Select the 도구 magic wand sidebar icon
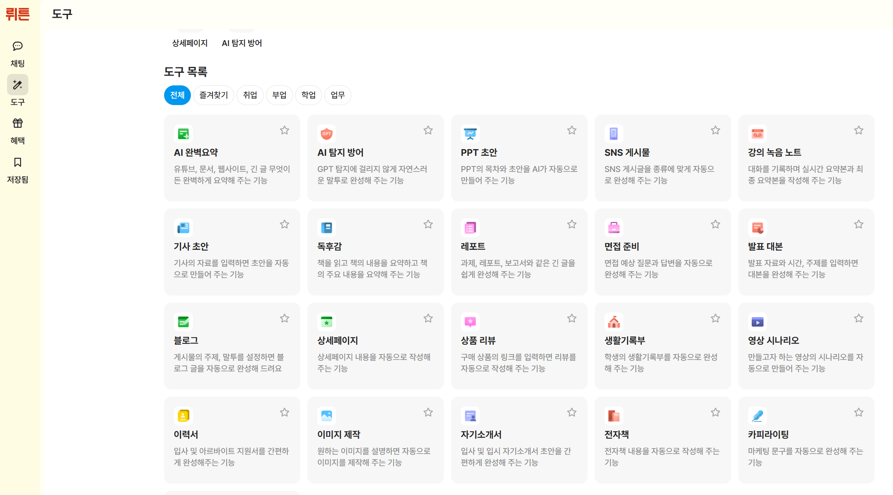 [x=17, y=85]
